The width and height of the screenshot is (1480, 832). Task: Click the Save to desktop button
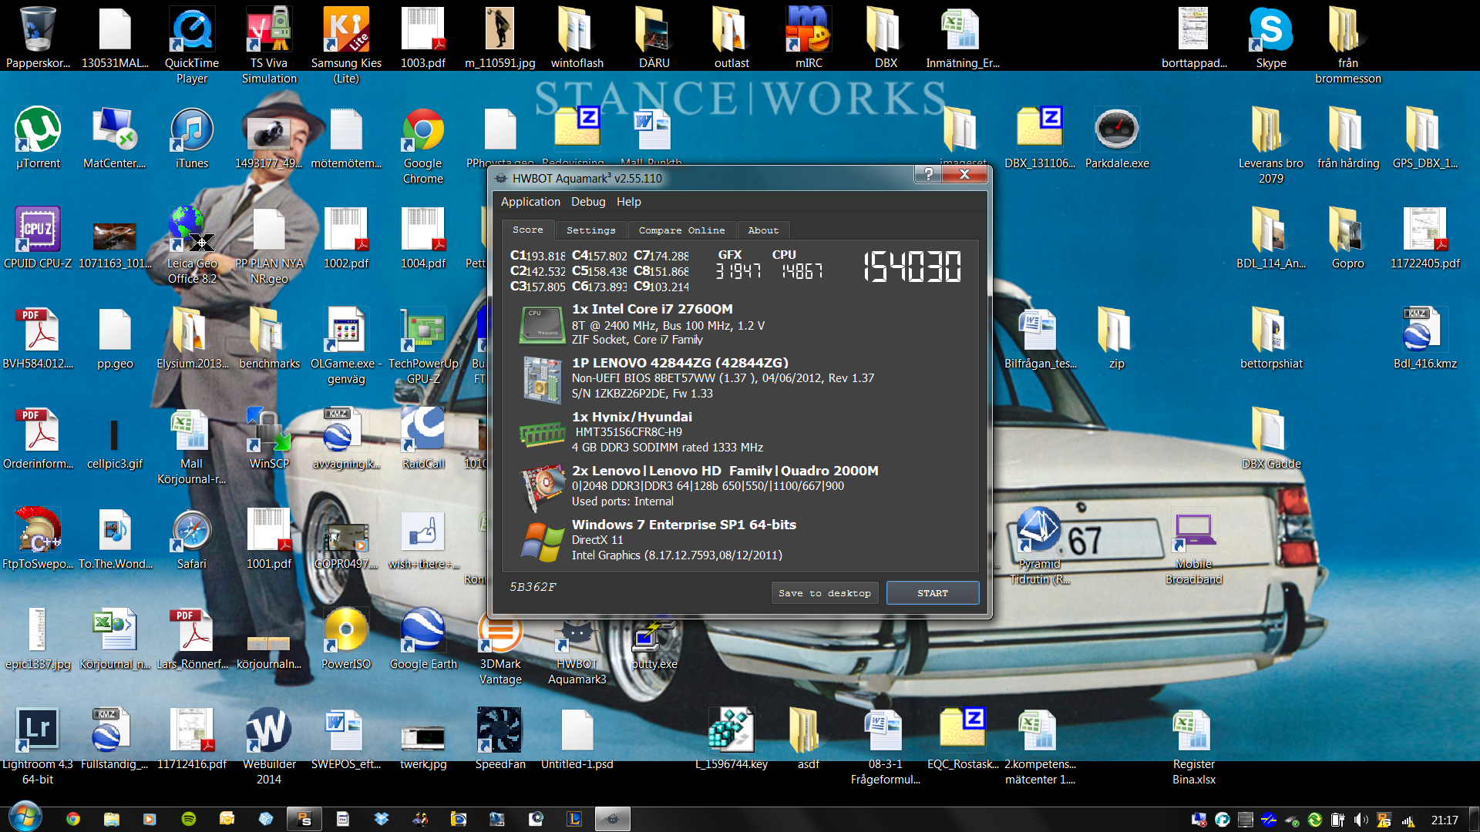[x=825, y=593]
